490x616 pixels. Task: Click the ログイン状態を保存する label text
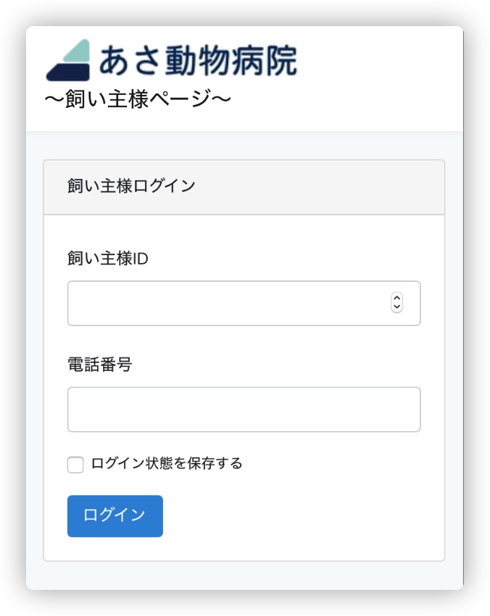coord(167,463)
